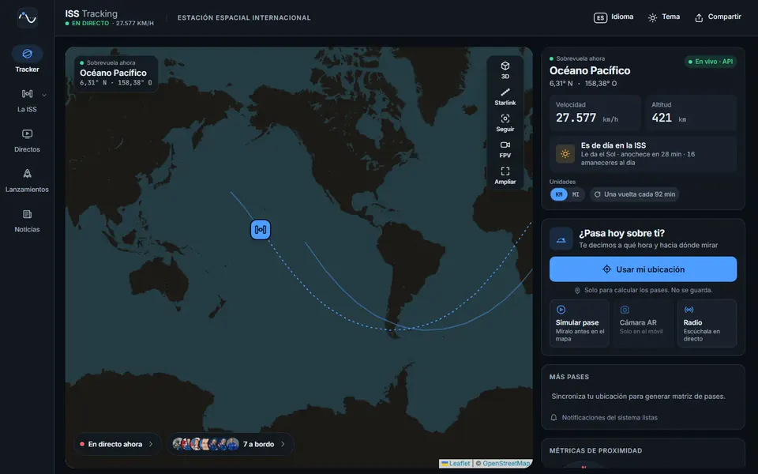Open the Radio live listening card
The height and width of the screenshot is (474, 758).
pos(707,324)
